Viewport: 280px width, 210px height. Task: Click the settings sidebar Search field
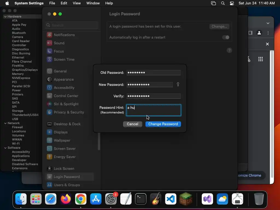(71, 25)
